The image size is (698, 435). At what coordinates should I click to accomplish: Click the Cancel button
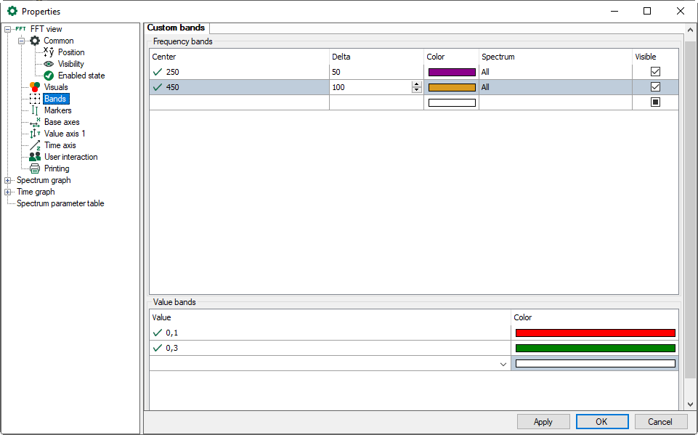tap(660, 422)
